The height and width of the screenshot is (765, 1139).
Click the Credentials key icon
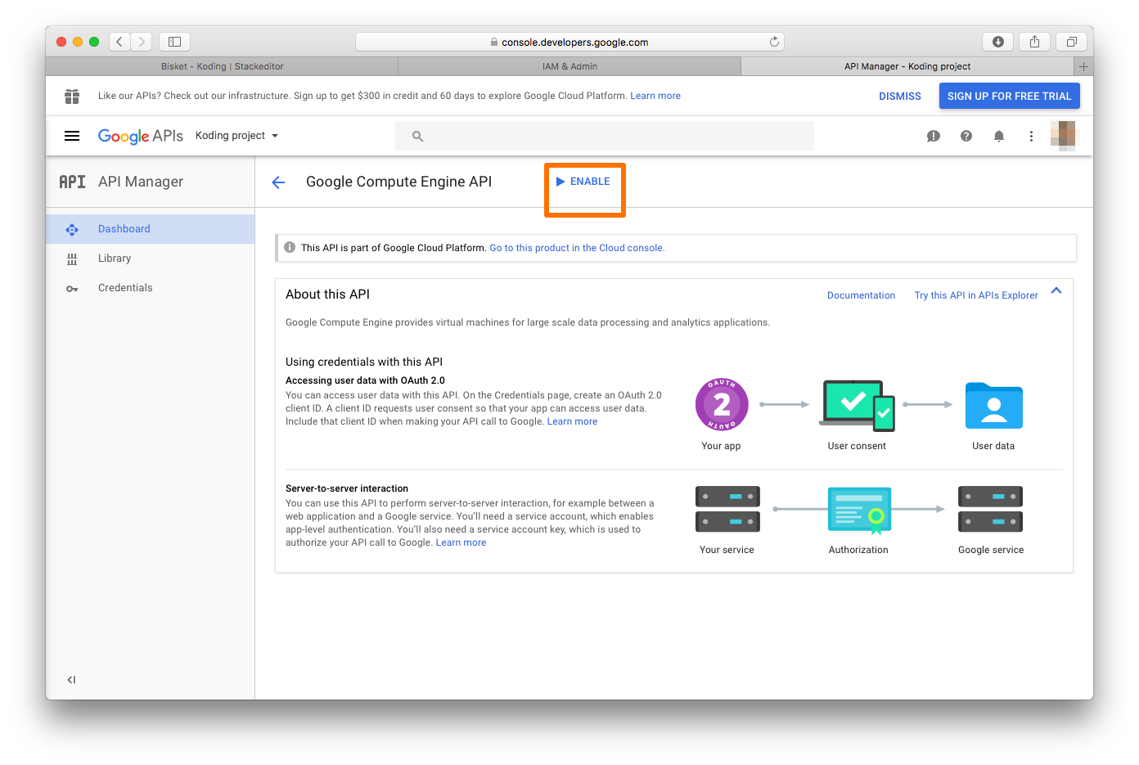tap(72, 288)
